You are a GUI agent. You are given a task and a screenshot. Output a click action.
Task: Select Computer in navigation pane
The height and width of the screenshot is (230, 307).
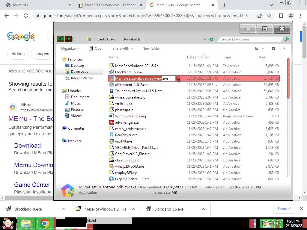pyautogui.click(x=76, y=128)
